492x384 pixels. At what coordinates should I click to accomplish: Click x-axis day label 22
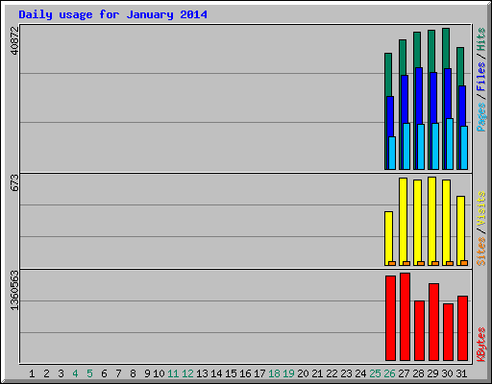click(x=332, y=373)
